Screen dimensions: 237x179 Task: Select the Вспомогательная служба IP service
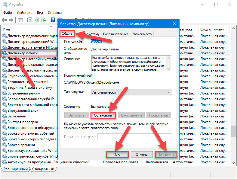(31, 99)
